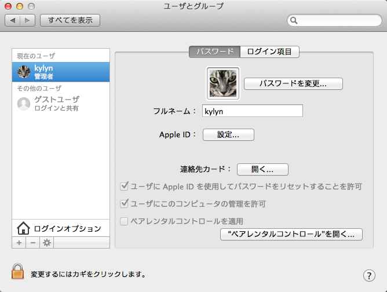The image size is (387, 292).
Task: Go forward with the right arrow button
Action: point(28,20)
